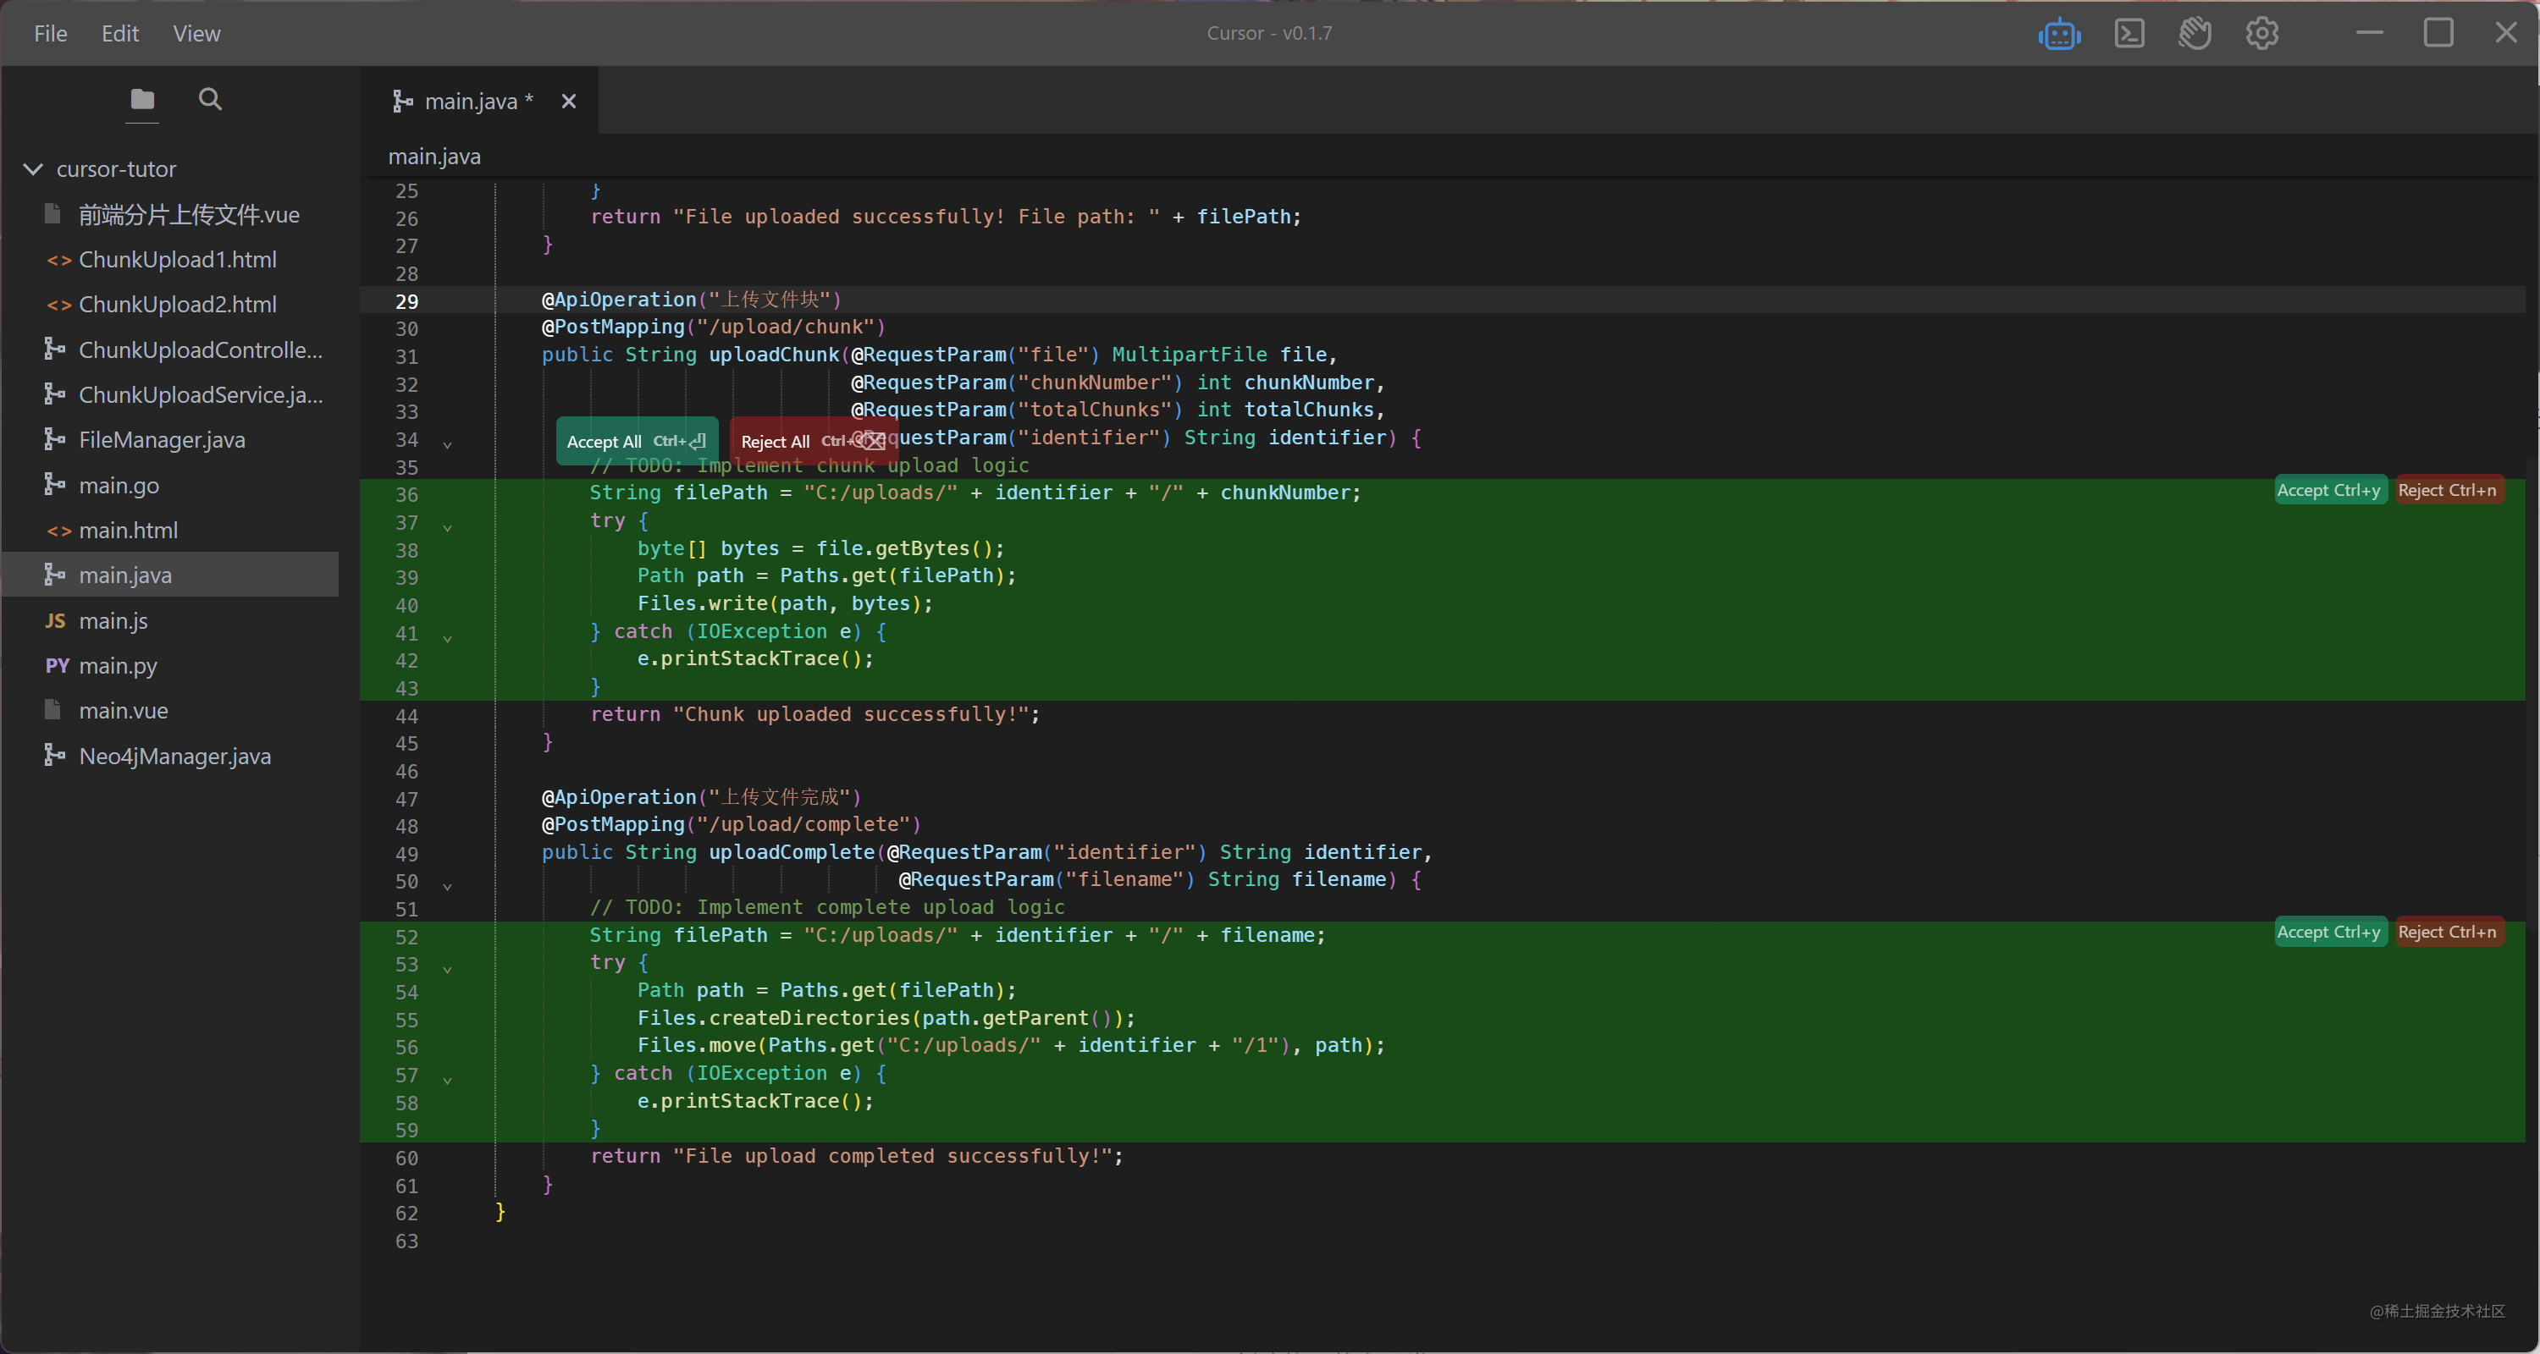Click the HTML icon beside ChunkUpload2.html
The width and height of the screenshot is (2540, 1354).
click(x=58, y=305)
